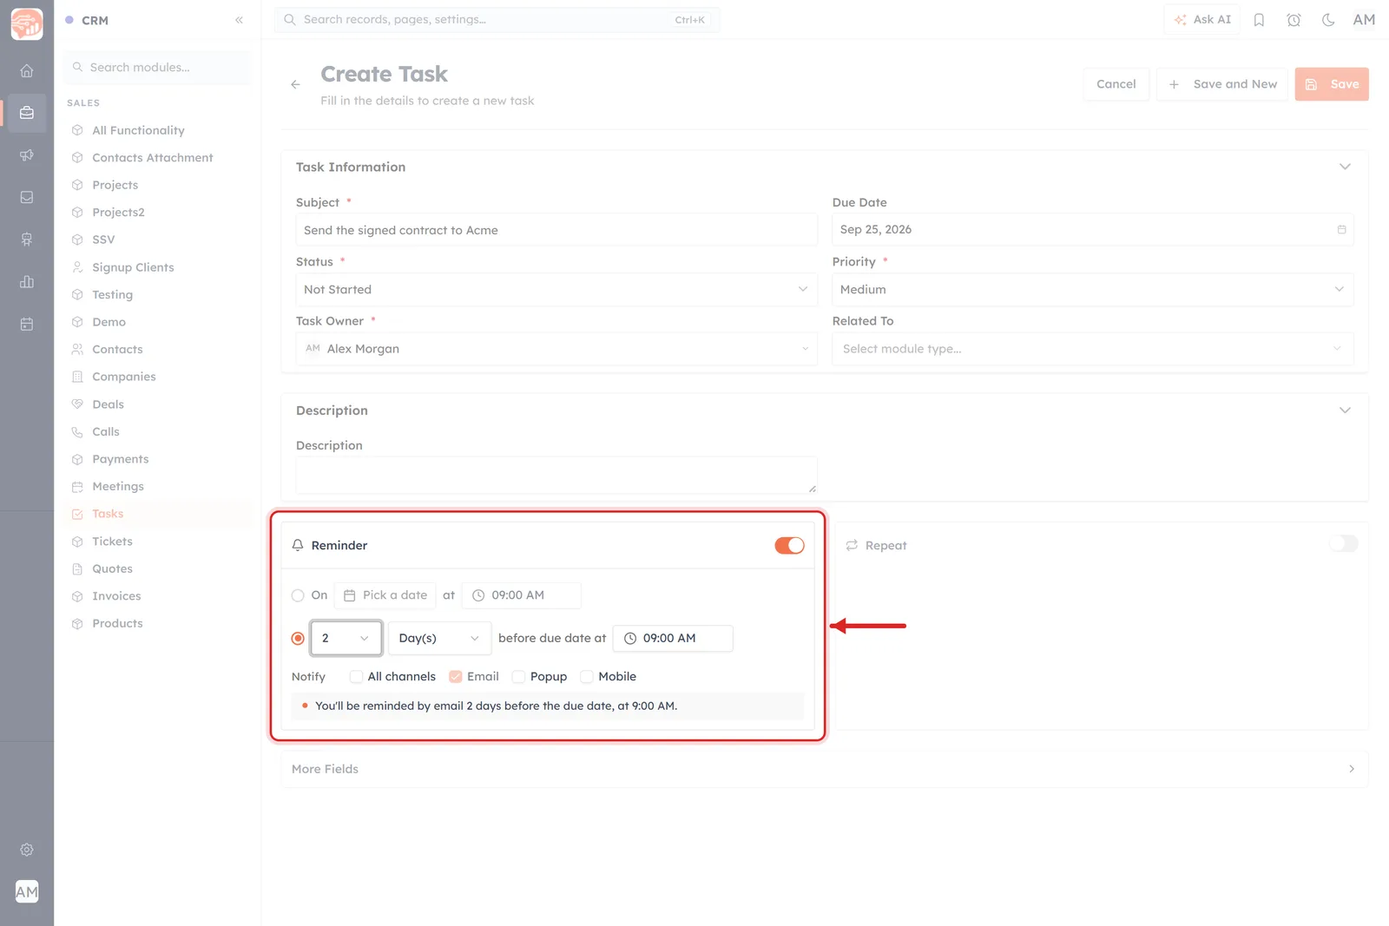Open the megaphone marketing icon in rail

[x=27, y=155]
